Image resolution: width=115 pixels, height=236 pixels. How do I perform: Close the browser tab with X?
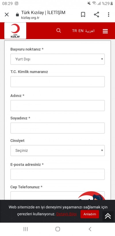7,15
